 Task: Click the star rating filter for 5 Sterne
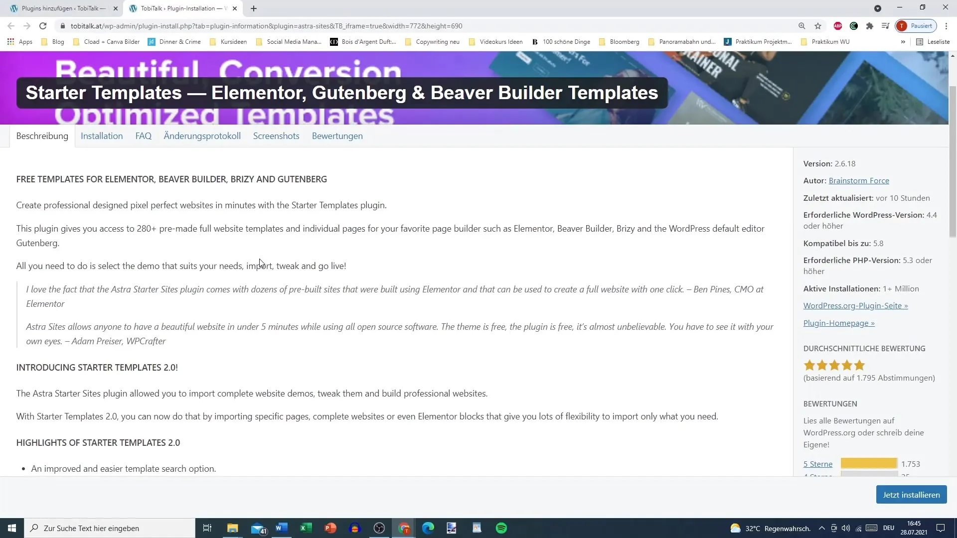coord(817,464)
